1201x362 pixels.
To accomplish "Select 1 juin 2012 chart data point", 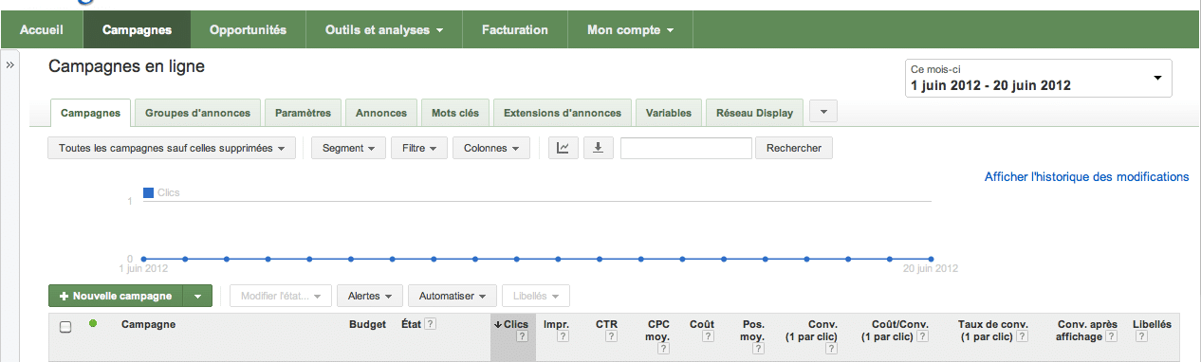I will point(143,259).
